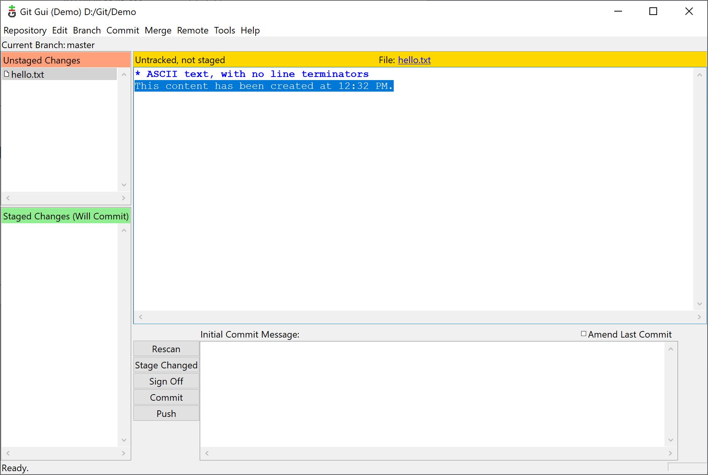Click the hello.txt file icon to stage it
This screenshot has width=708, height=475.
[6, 74]
